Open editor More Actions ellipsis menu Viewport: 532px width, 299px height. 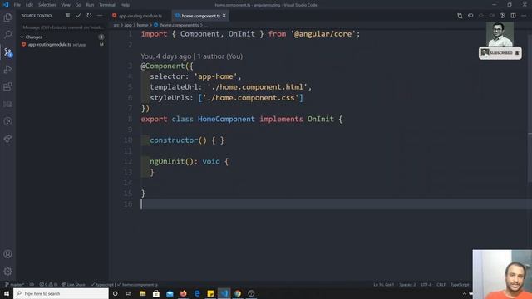[x=524, y=16]
